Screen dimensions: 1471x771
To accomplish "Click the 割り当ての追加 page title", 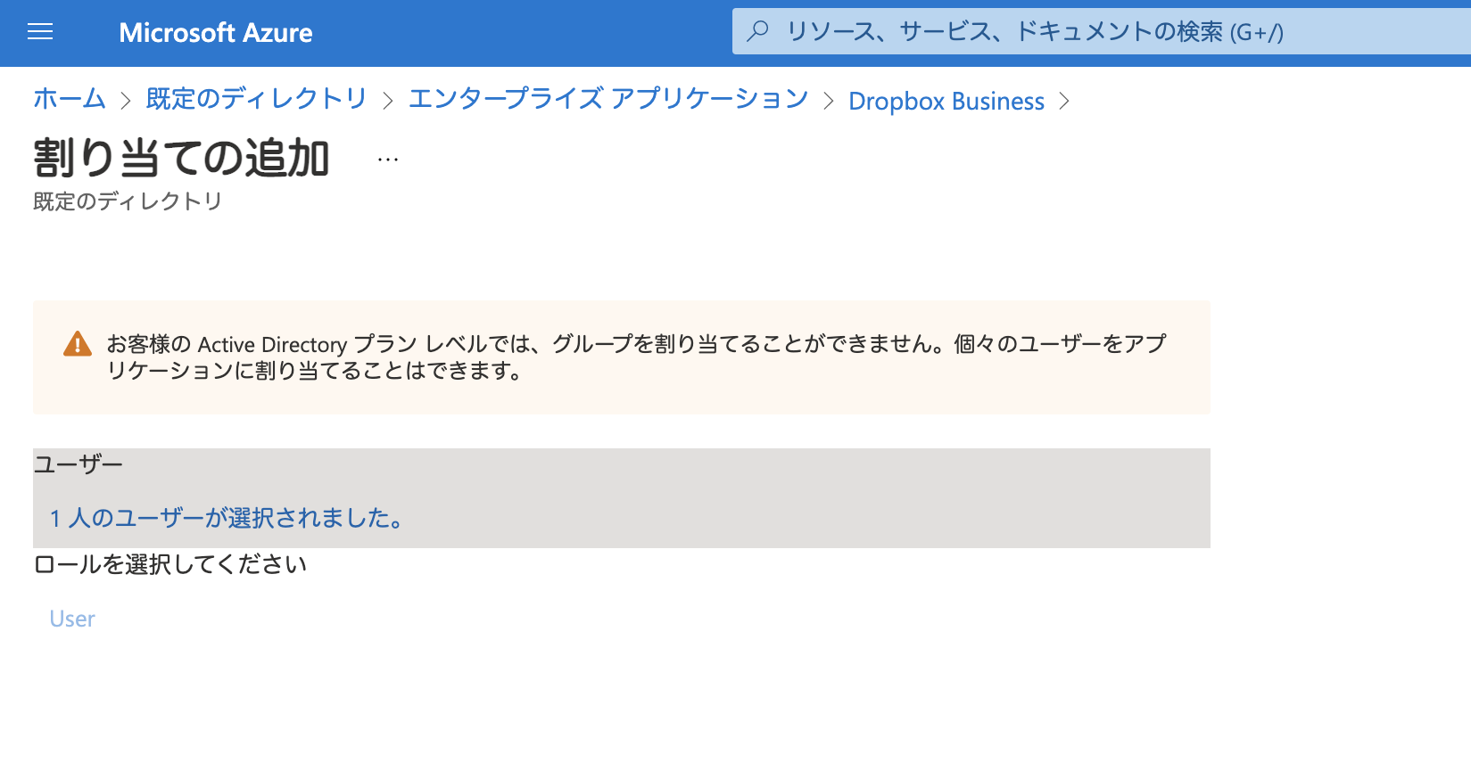I will coord(182,158).
